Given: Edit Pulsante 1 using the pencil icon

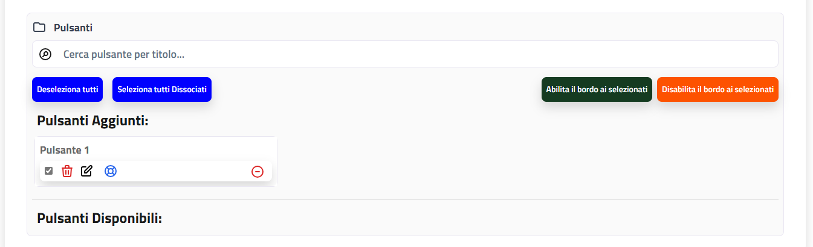Looking at the screenshot, I should tap(86, 171).
